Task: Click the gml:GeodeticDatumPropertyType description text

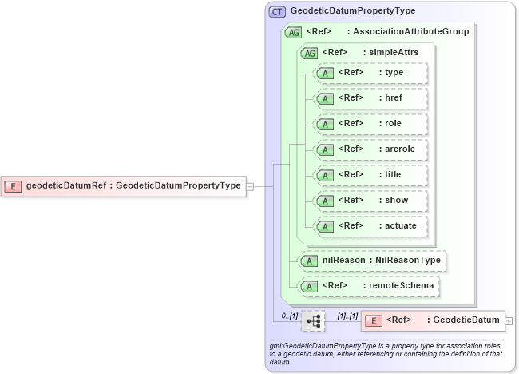Action: click(386, 354)
